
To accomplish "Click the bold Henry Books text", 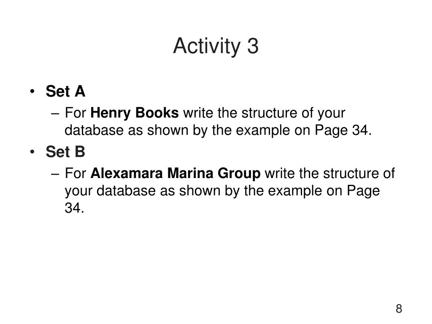I will pyautogui.click(x=135, y=113).
